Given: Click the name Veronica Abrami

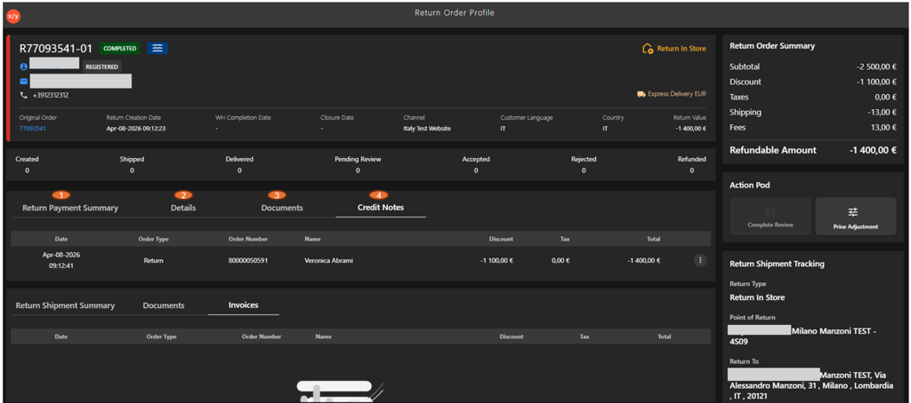Looking at the screenshot, I should point(329,261).
